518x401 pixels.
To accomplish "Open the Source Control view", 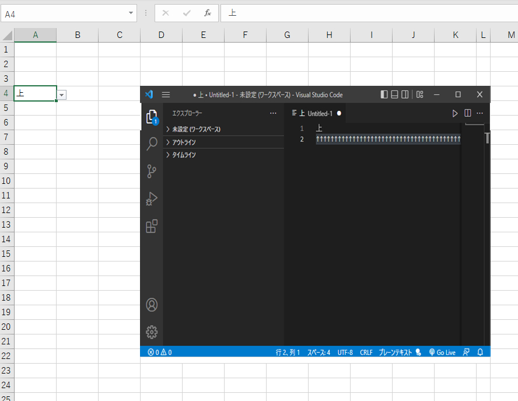I will (152, 171).
